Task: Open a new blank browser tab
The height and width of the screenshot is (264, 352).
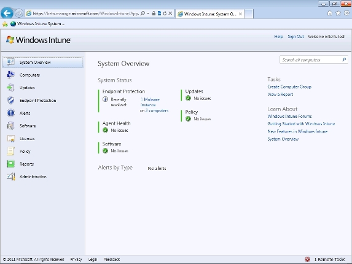Action: coord(249,14)
